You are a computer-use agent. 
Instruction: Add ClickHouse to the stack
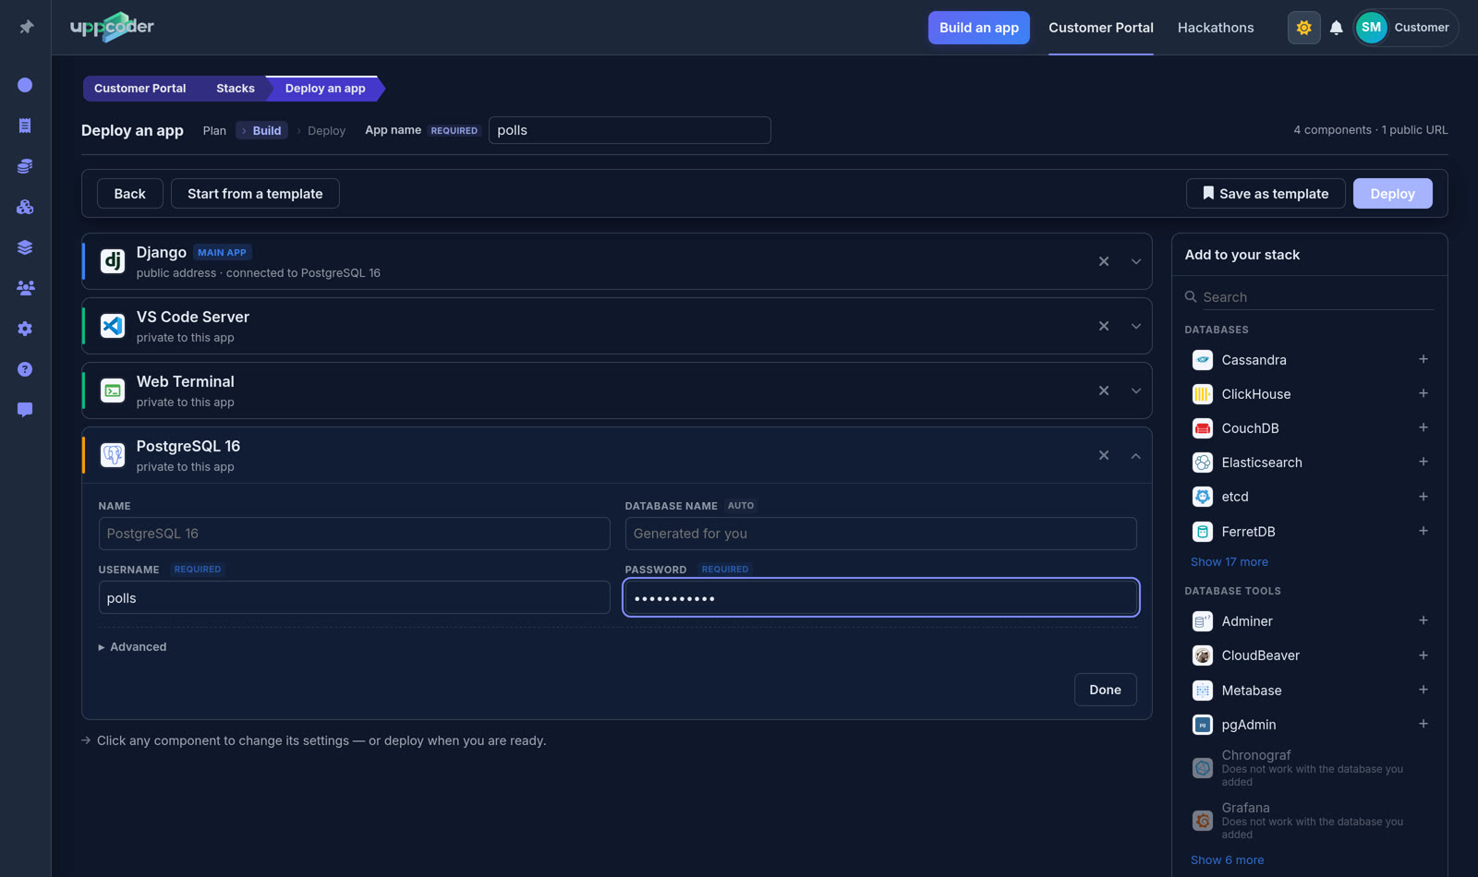click(1423, 393)
